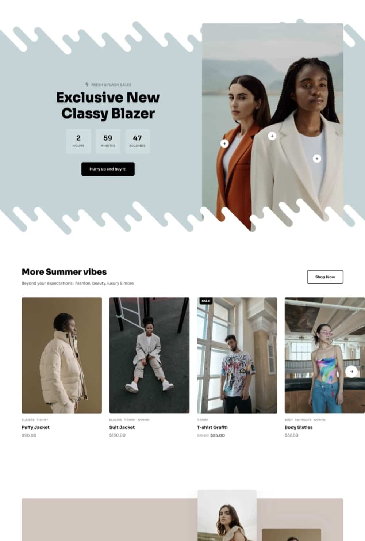
Task: Click the lightning bolt flash sales icon
Action: point(87,84)
